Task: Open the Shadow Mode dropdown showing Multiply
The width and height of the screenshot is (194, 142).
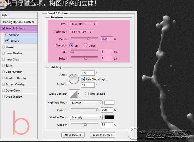Action: coord(86,117)
